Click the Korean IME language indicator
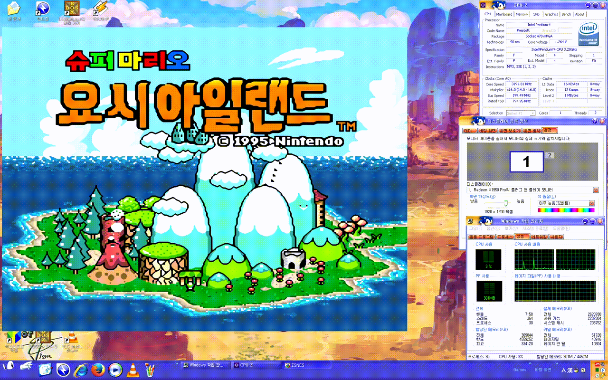 pyautogui.click(x=564, y=370)
